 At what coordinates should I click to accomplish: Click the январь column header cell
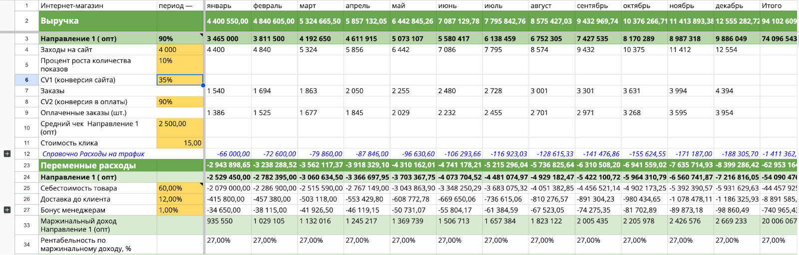click(x=228, y=6)
